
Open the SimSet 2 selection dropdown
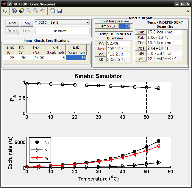click(62, 22)
